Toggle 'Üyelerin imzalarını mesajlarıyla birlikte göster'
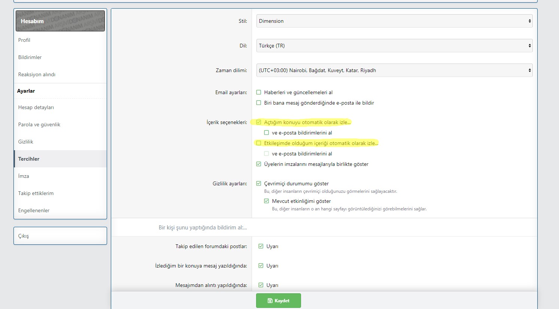The width and height of the screenshot is (559, 309). [x=259, y=164]
